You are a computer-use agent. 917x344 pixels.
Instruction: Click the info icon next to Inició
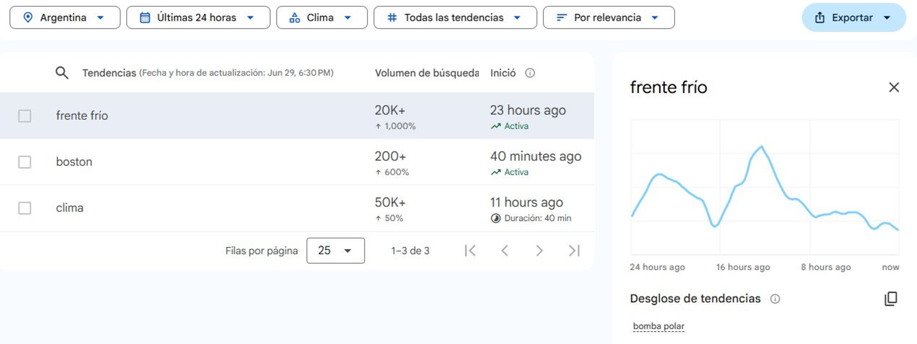530,73
